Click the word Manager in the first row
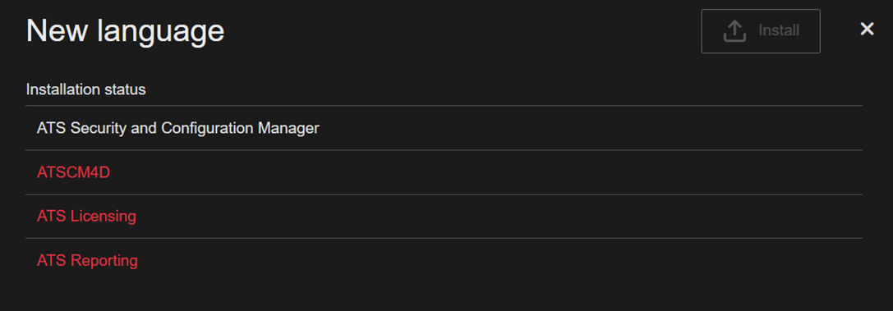The image size is (893, 311). (x=288, y=128)
